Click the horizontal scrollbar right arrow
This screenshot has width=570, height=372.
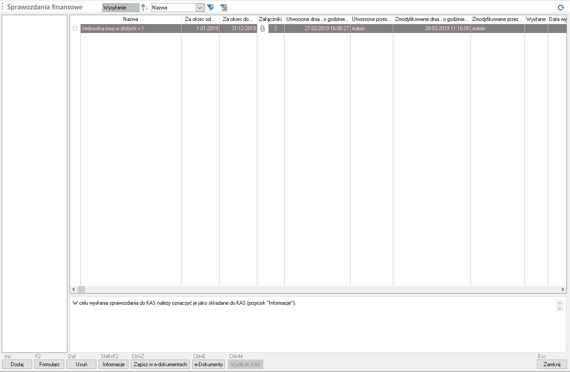pos(562,290)
